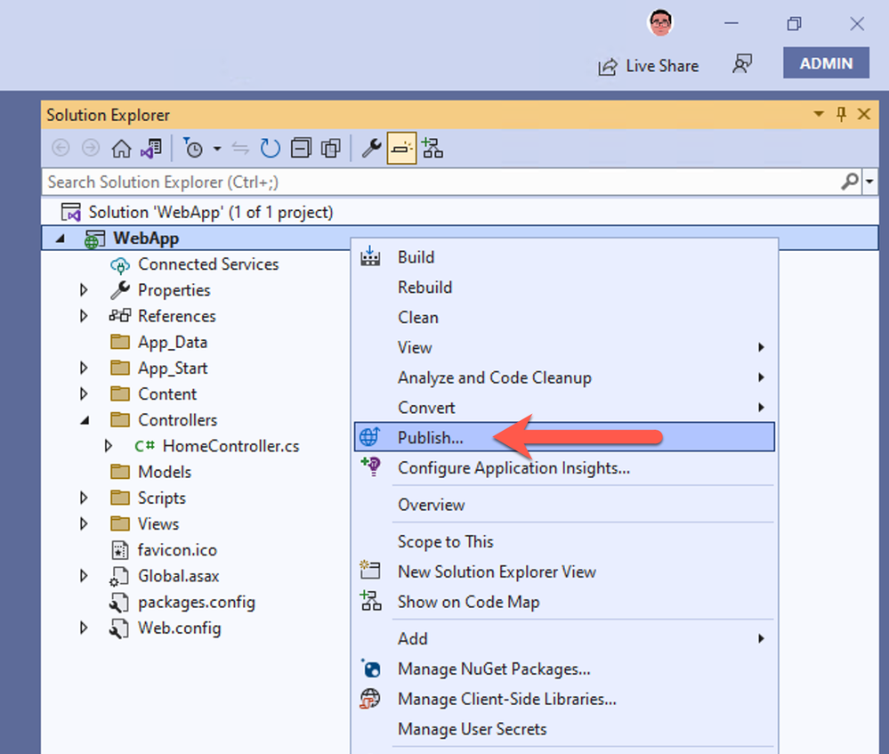
Task: Select the App_Data folder
Action: point(173,342)
